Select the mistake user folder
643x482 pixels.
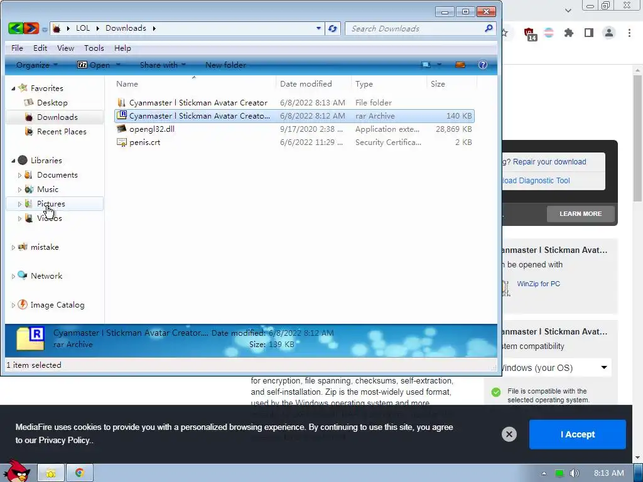pos(45,247)
